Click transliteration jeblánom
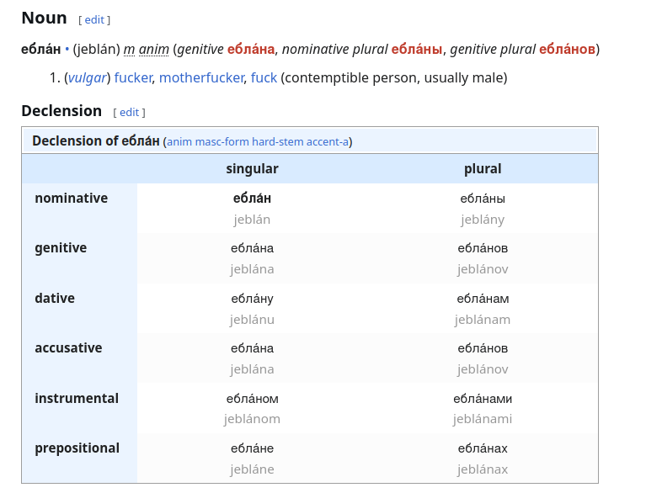The width and height of the screenshot is (662, 493). (x=252, y=419)
